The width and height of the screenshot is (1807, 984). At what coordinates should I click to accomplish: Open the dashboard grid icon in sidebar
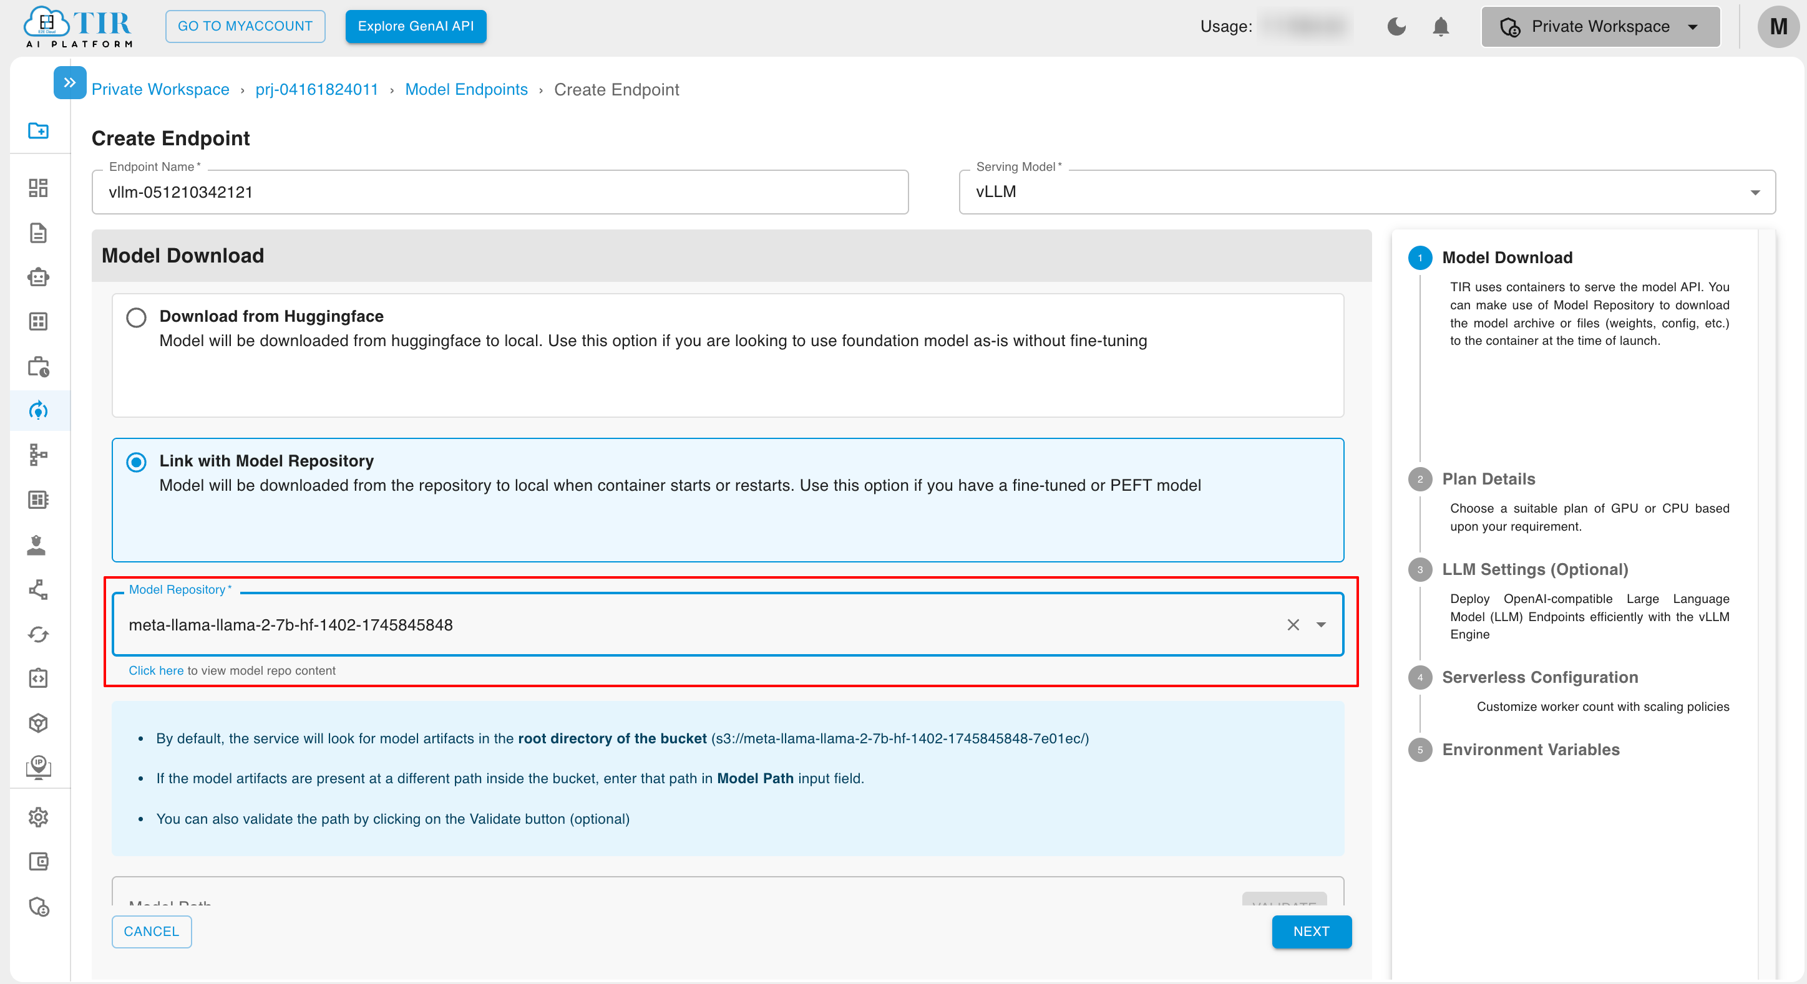click(39, 188)
